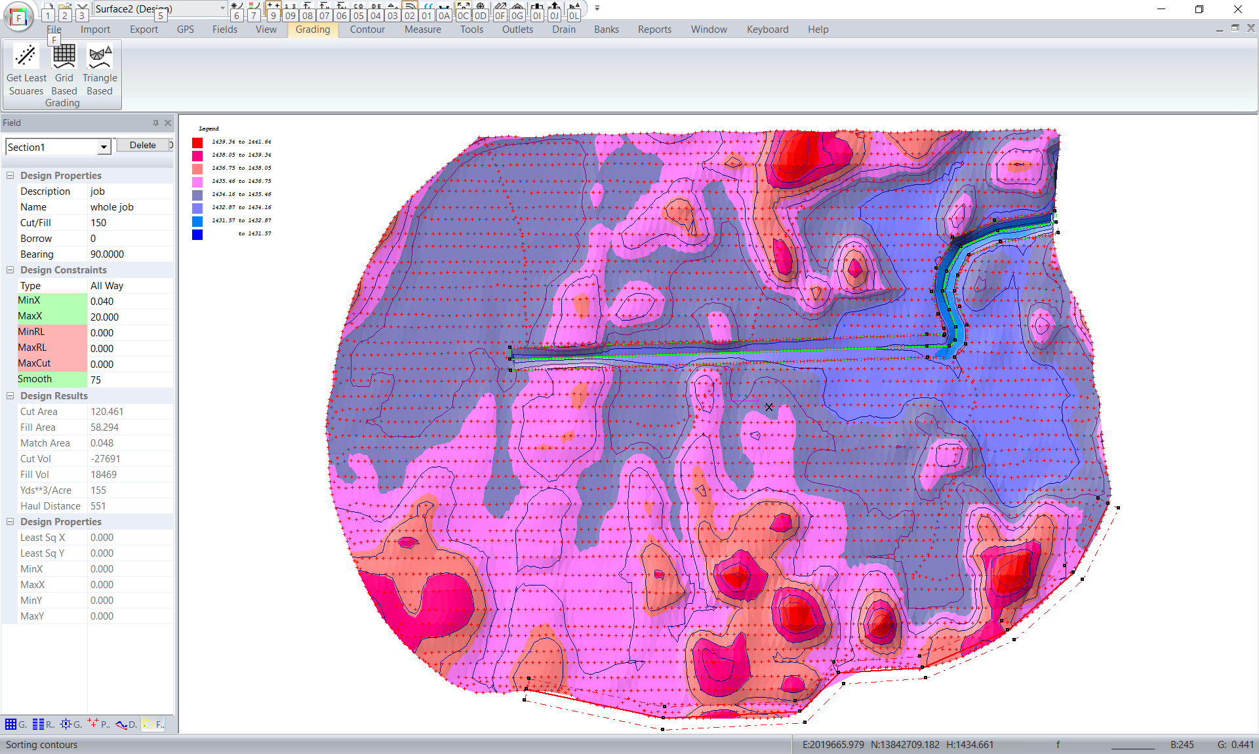1259x754 pixels.
Task: Open the Reports menu
Action: coord(654,30)
